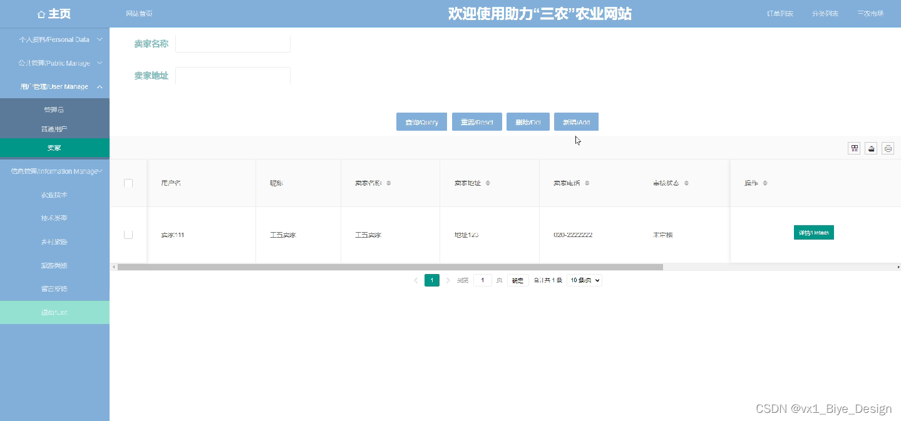
Task: Click the 卖家地址 input field
Action: coord(233,76)
